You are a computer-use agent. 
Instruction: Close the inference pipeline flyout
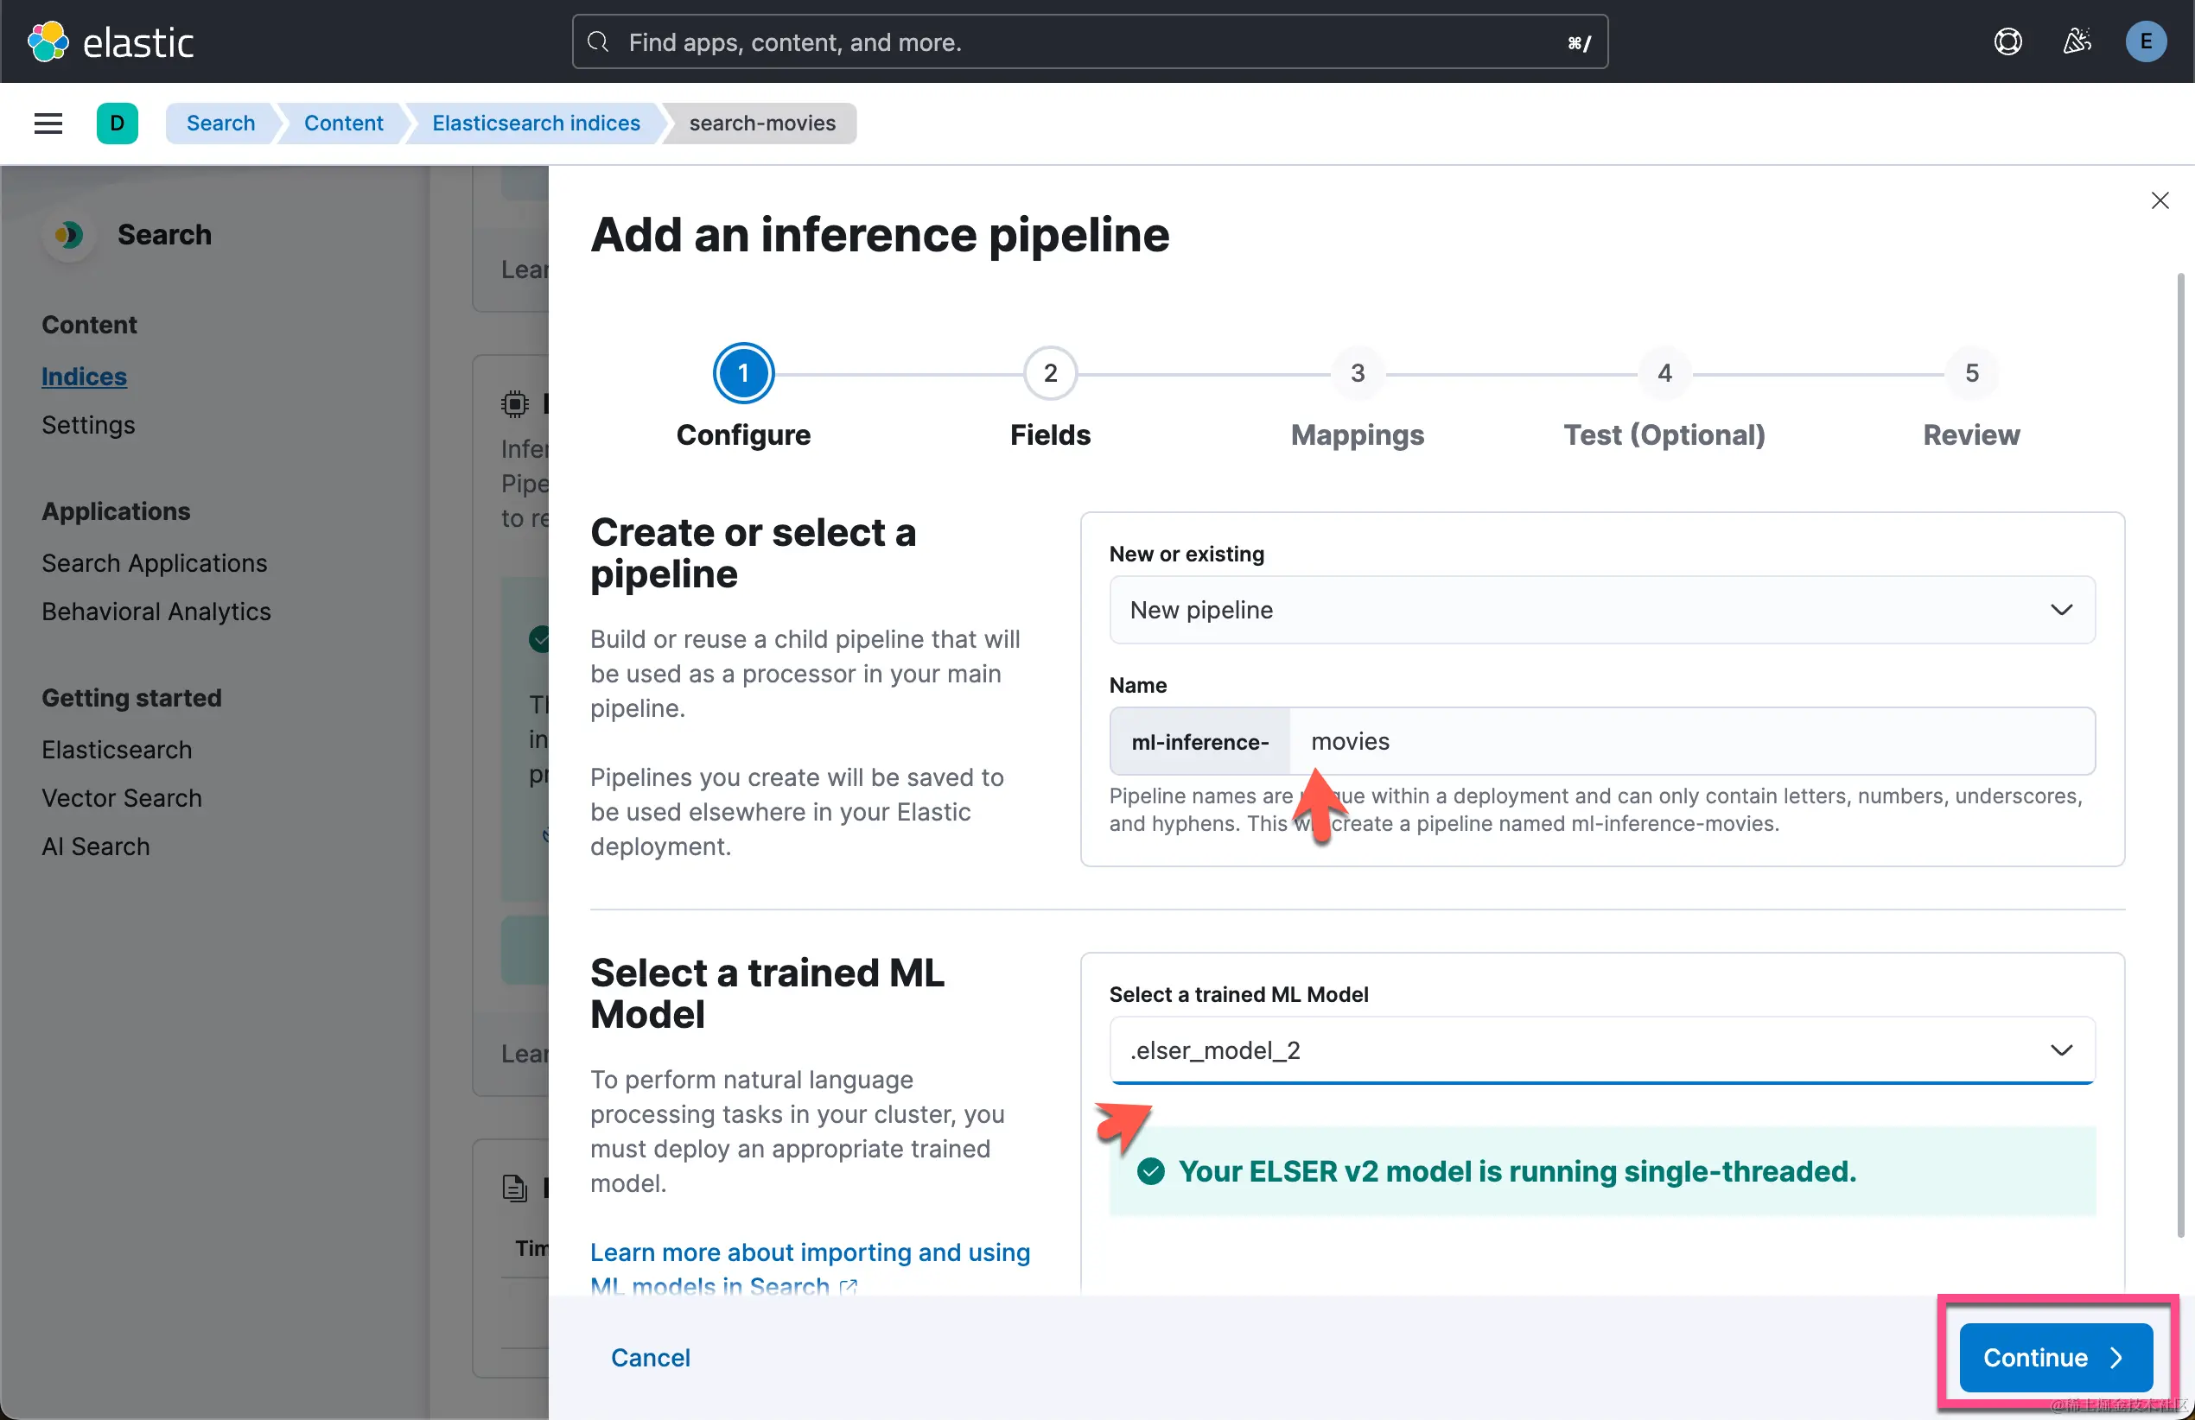tap(2159, 200)
